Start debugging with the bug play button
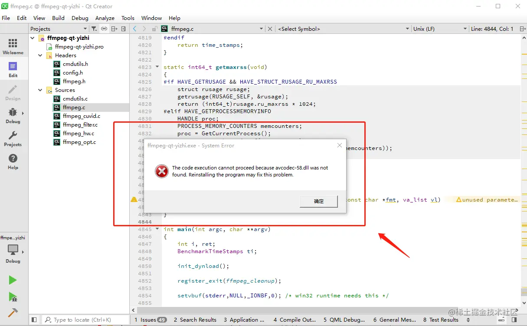The image size is (527, 326). pyautogui.click(x=13, y=297)
